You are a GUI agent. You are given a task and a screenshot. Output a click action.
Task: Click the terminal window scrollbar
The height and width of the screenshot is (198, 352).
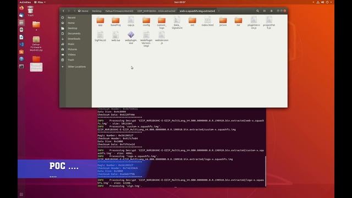(266, 171)
